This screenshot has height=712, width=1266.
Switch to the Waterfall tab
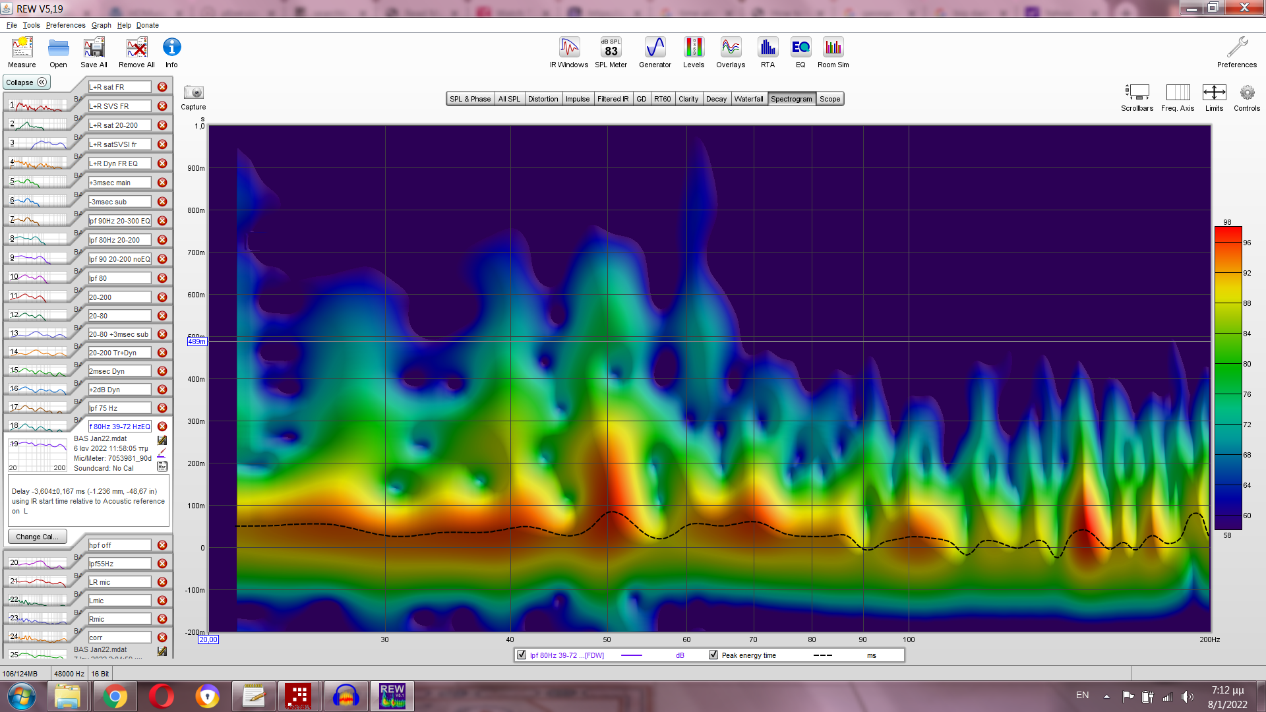click(748, 99)
